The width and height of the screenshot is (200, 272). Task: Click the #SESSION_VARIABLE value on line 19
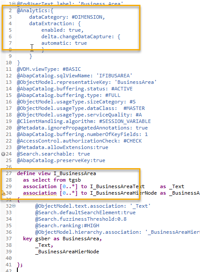pyautogui.click(x=125, y=121)
